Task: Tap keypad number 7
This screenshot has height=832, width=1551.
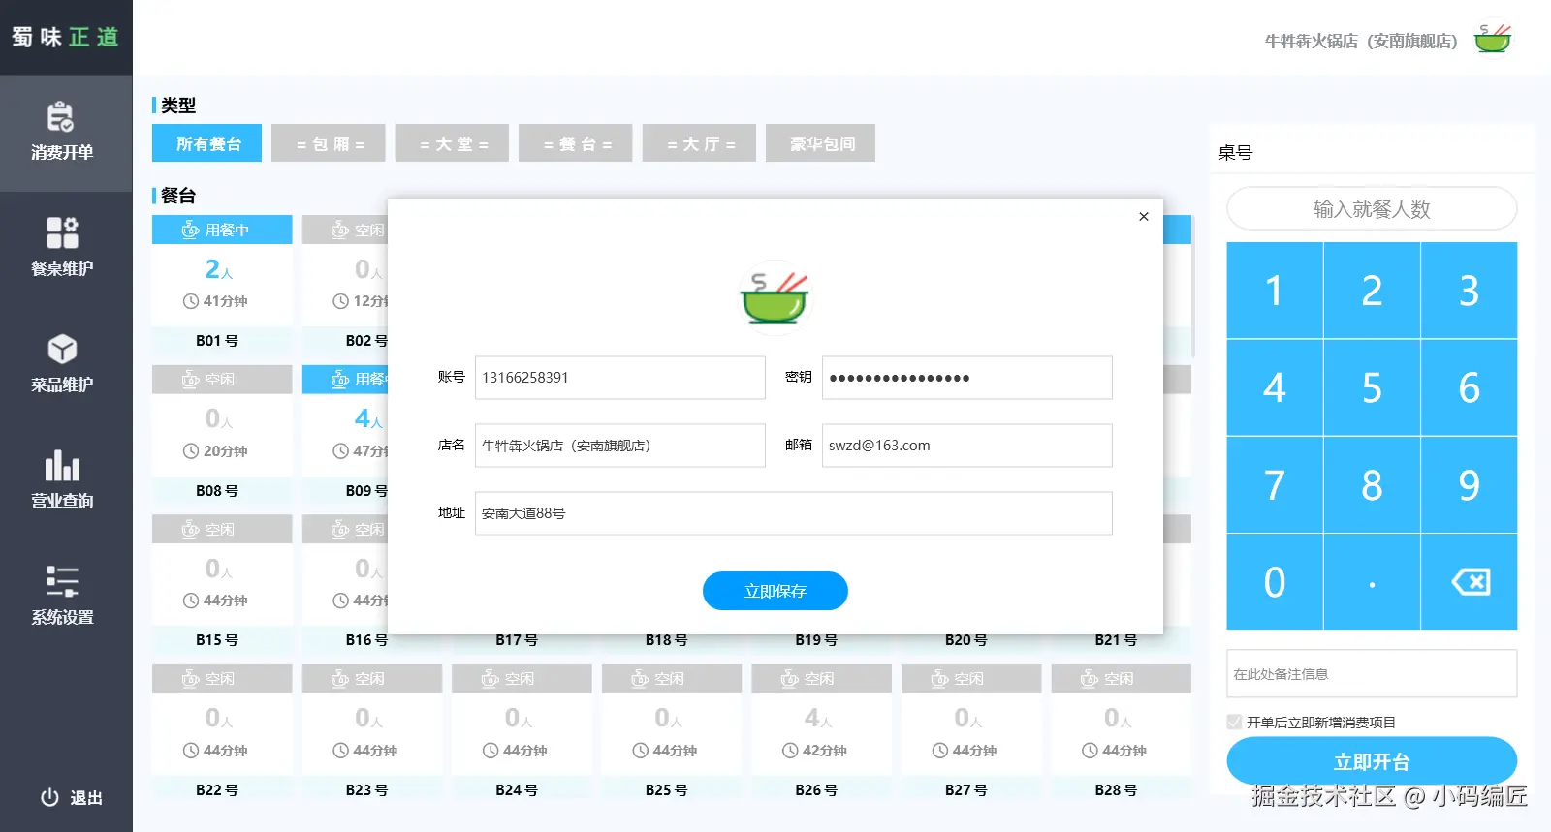Action: point(1275,484)
